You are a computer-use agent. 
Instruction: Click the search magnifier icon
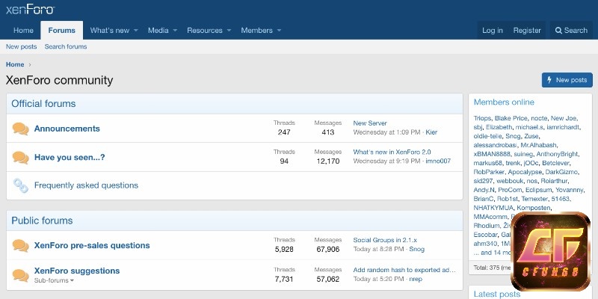click(558, 31)
